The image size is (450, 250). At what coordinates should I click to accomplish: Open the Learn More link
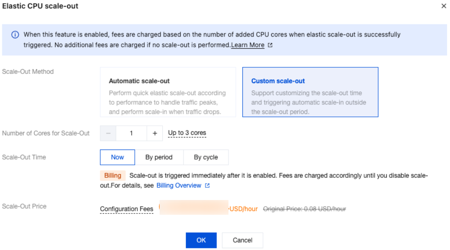(x=248, y=45)
